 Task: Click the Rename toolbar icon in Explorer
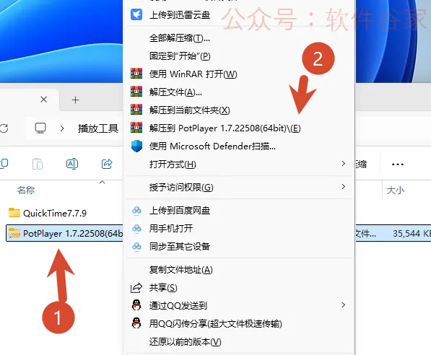(x=72, y=164)
